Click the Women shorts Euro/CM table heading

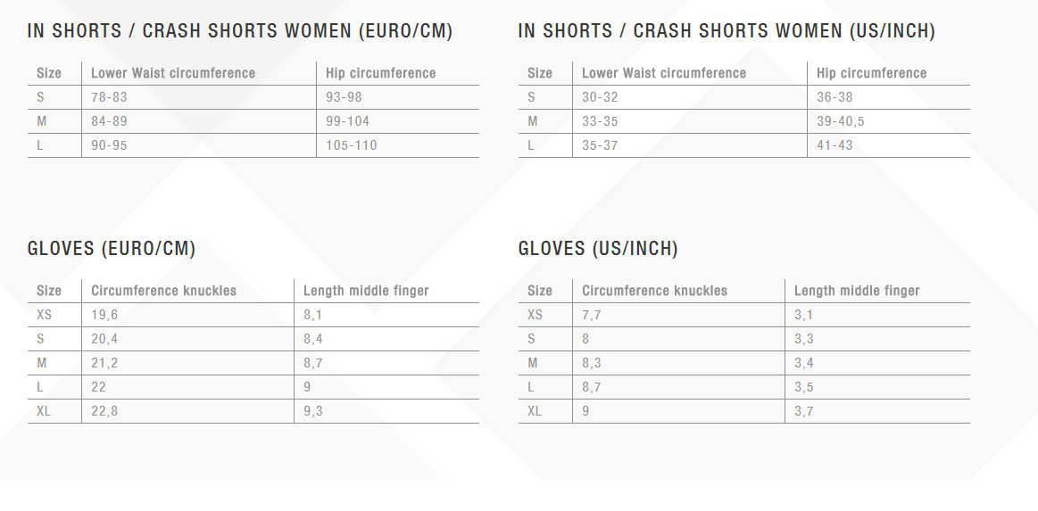point(239,31)
